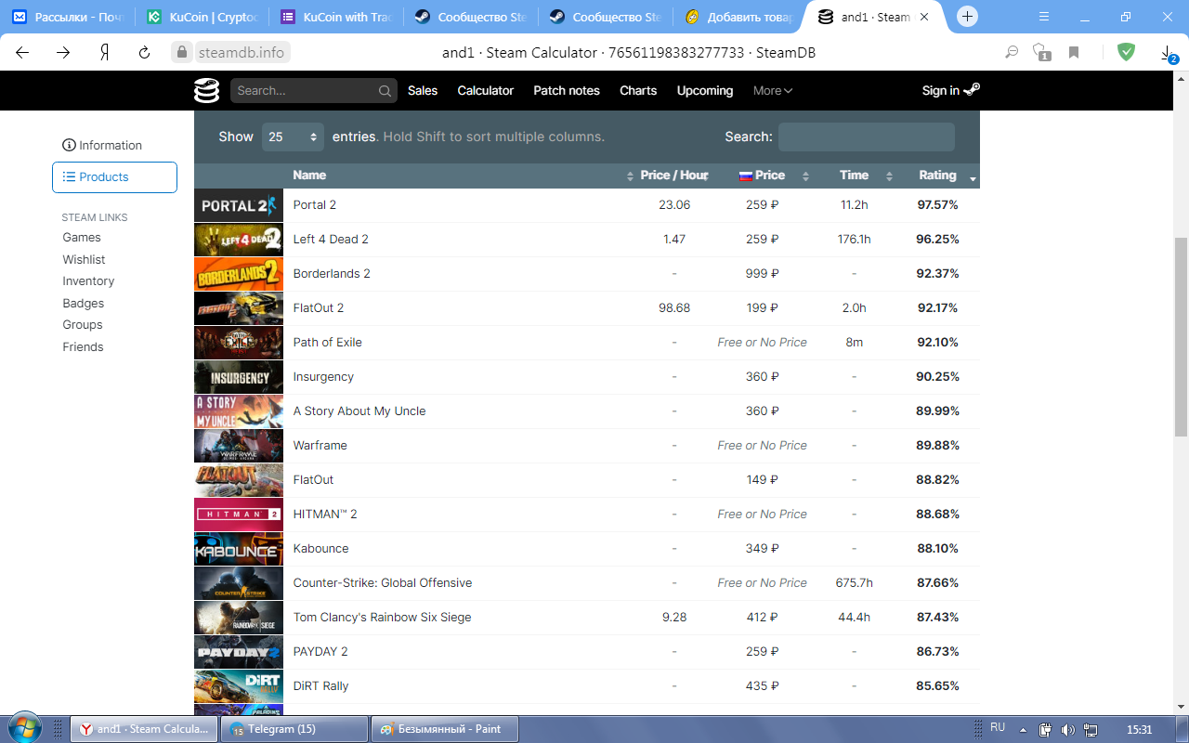The height and width of the screenshot is (743, 1189).
Task: Open Left 4 Dead 2 game link
Action: coord(331,240)
